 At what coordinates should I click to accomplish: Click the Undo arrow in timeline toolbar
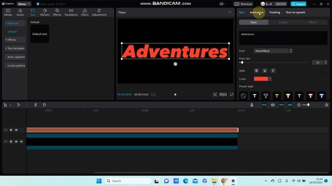(x=18, y=105)
